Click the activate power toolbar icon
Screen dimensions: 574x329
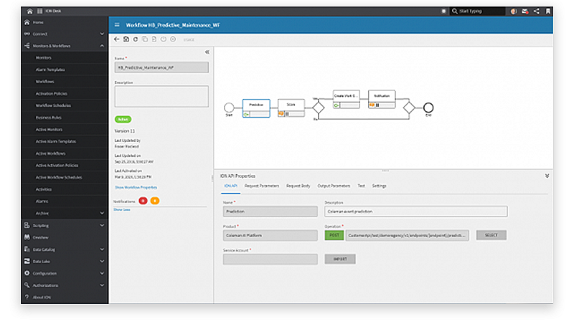164,39
